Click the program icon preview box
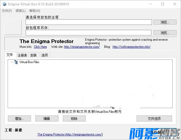This screenshot has height=140, width=181. coord(13,27)
